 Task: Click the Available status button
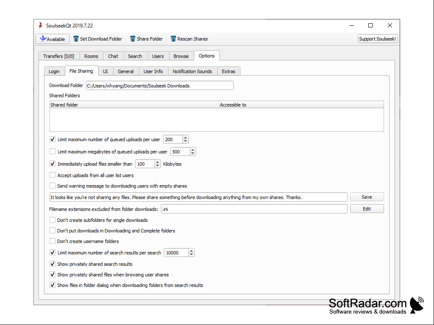[53, 39]
